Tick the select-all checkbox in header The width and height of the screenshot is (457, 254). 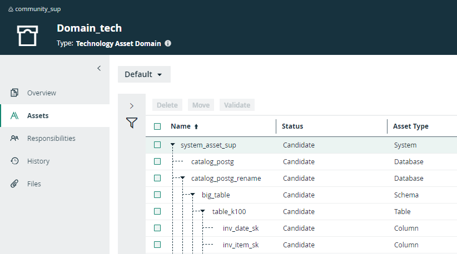click(x=157, y=126)
